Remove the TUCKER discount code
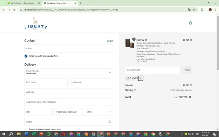Viewport: 219px width, 137px height. pyautogui.click(x=141, y=78)
